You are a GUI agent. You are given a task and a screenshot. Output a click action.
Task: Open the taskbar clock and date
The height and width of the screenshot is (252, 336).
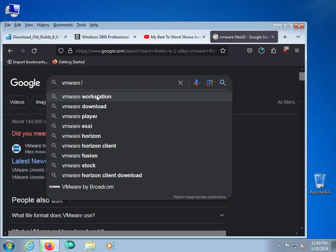[x=319, y=246]
